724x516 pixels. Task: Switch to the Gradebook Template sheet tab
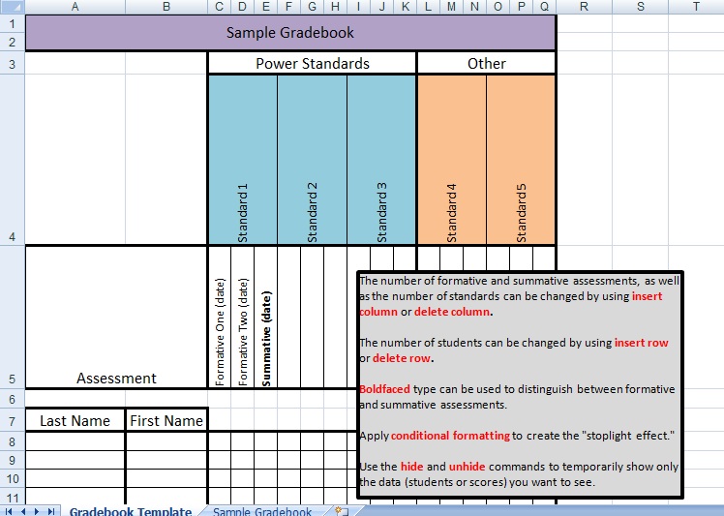(131, 511)
